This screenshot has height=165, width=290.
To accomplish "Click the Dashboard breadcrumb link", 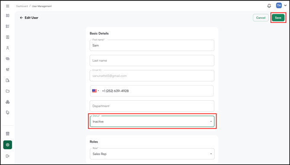I will point(22,6).
